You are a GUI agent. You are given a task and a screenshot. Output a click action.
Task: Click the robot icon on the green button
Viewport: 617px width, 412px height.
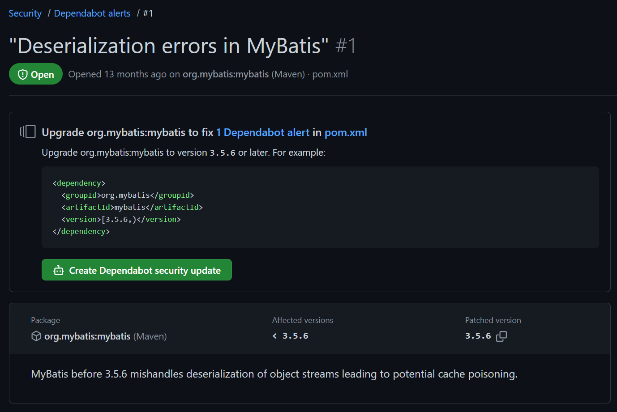click(x=59, y=271)
